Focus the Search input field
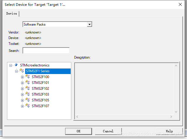187x139 pixels. coord(46,50)
